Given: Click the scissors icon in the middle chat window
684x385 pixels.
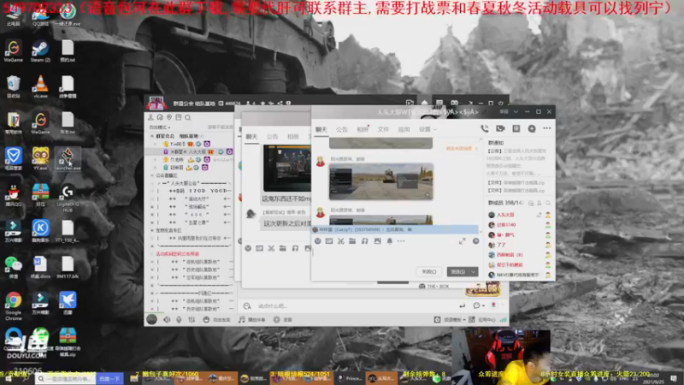Looking at the screenshot, I should click(x=271, y=248).
